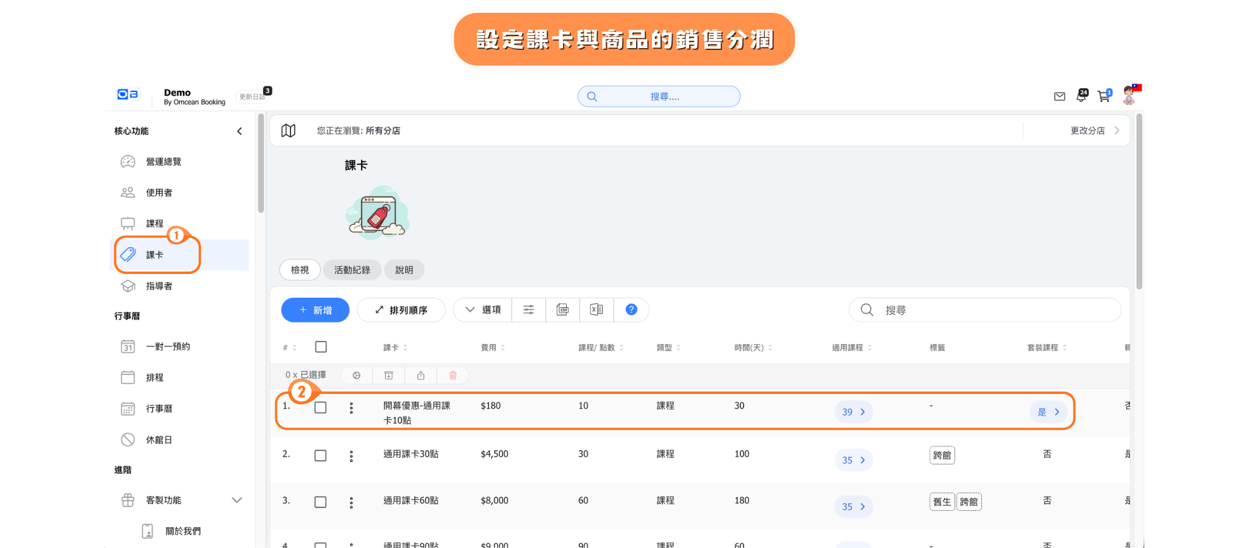Click the 排列順序 button
1249x548 pixels.
[401, 310]
